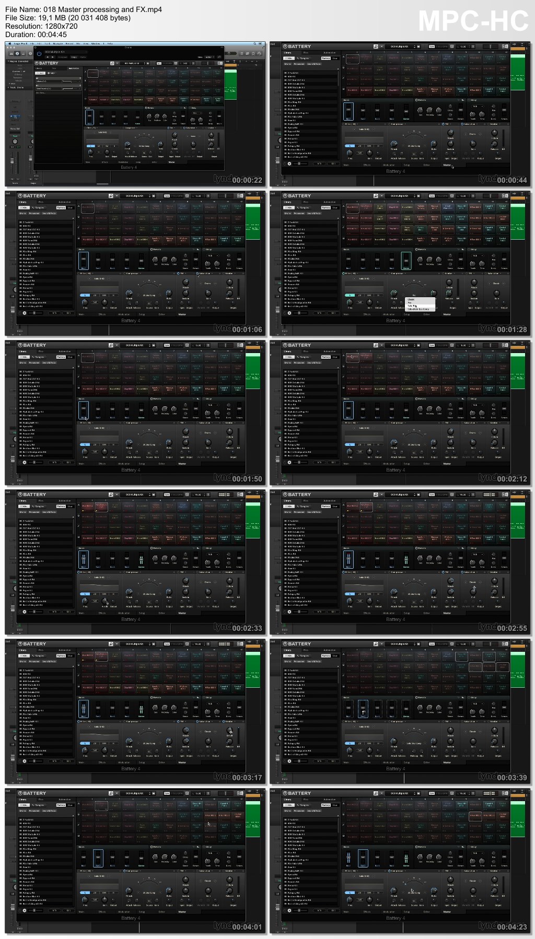The height and width of the screenshot is (939, 535).
Task: Toggle Limiter power in 00:01:28 frame
Action: (443, 273)
